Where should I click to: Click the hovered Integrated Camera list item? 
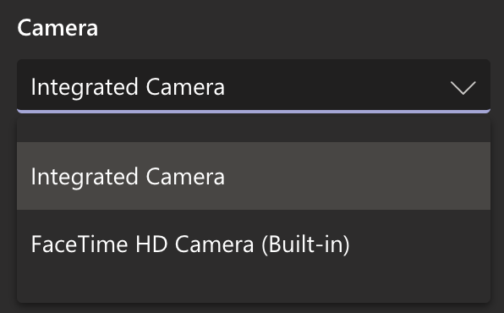point(254,176)
